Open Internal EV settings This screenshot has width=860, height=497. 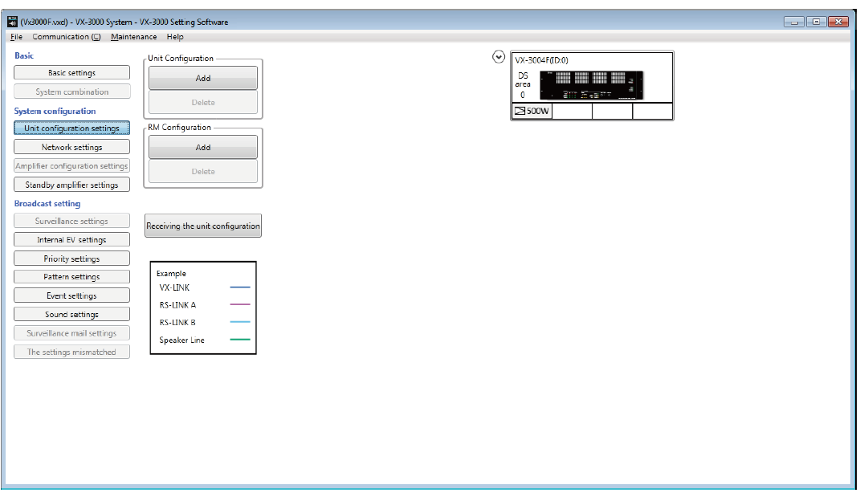point(71,240)
